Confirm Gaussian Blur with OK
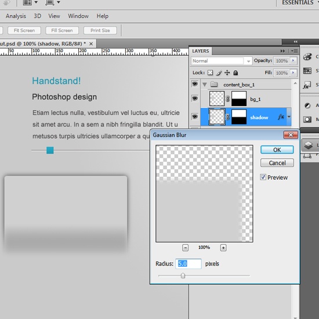 (x=277, y=150)
